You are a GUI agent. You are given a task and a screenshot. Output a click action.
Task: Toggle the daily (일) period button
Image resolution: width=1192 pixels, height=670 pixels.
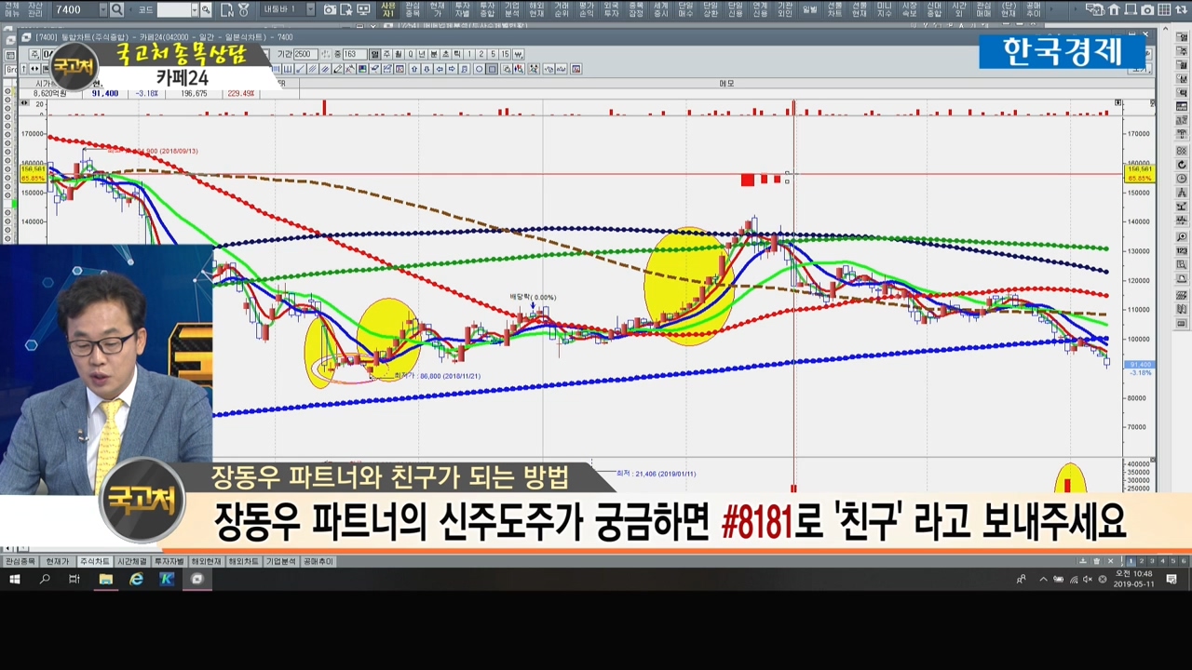[x=374, y=54]
